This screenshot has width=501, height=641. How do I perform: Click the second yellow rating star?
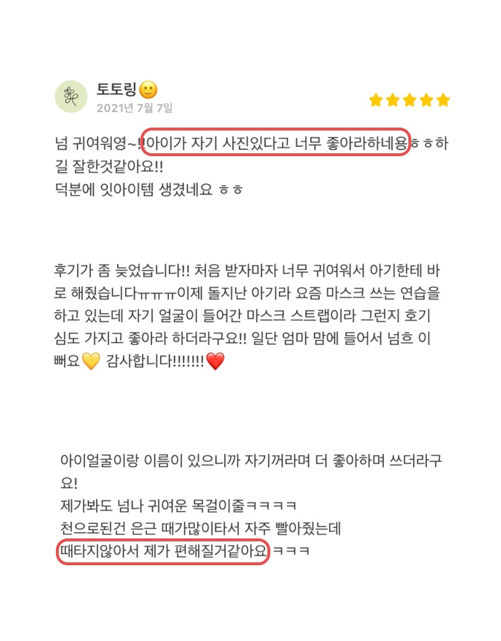(393, 100)
